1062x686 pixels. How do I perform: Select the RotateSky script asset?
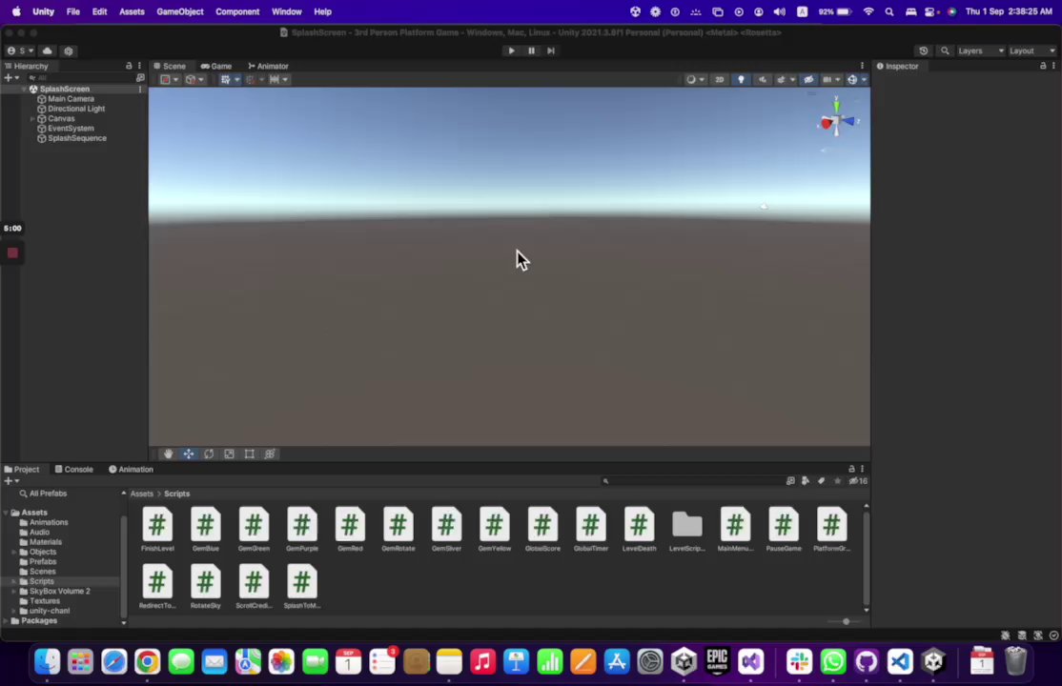point(205,586)
